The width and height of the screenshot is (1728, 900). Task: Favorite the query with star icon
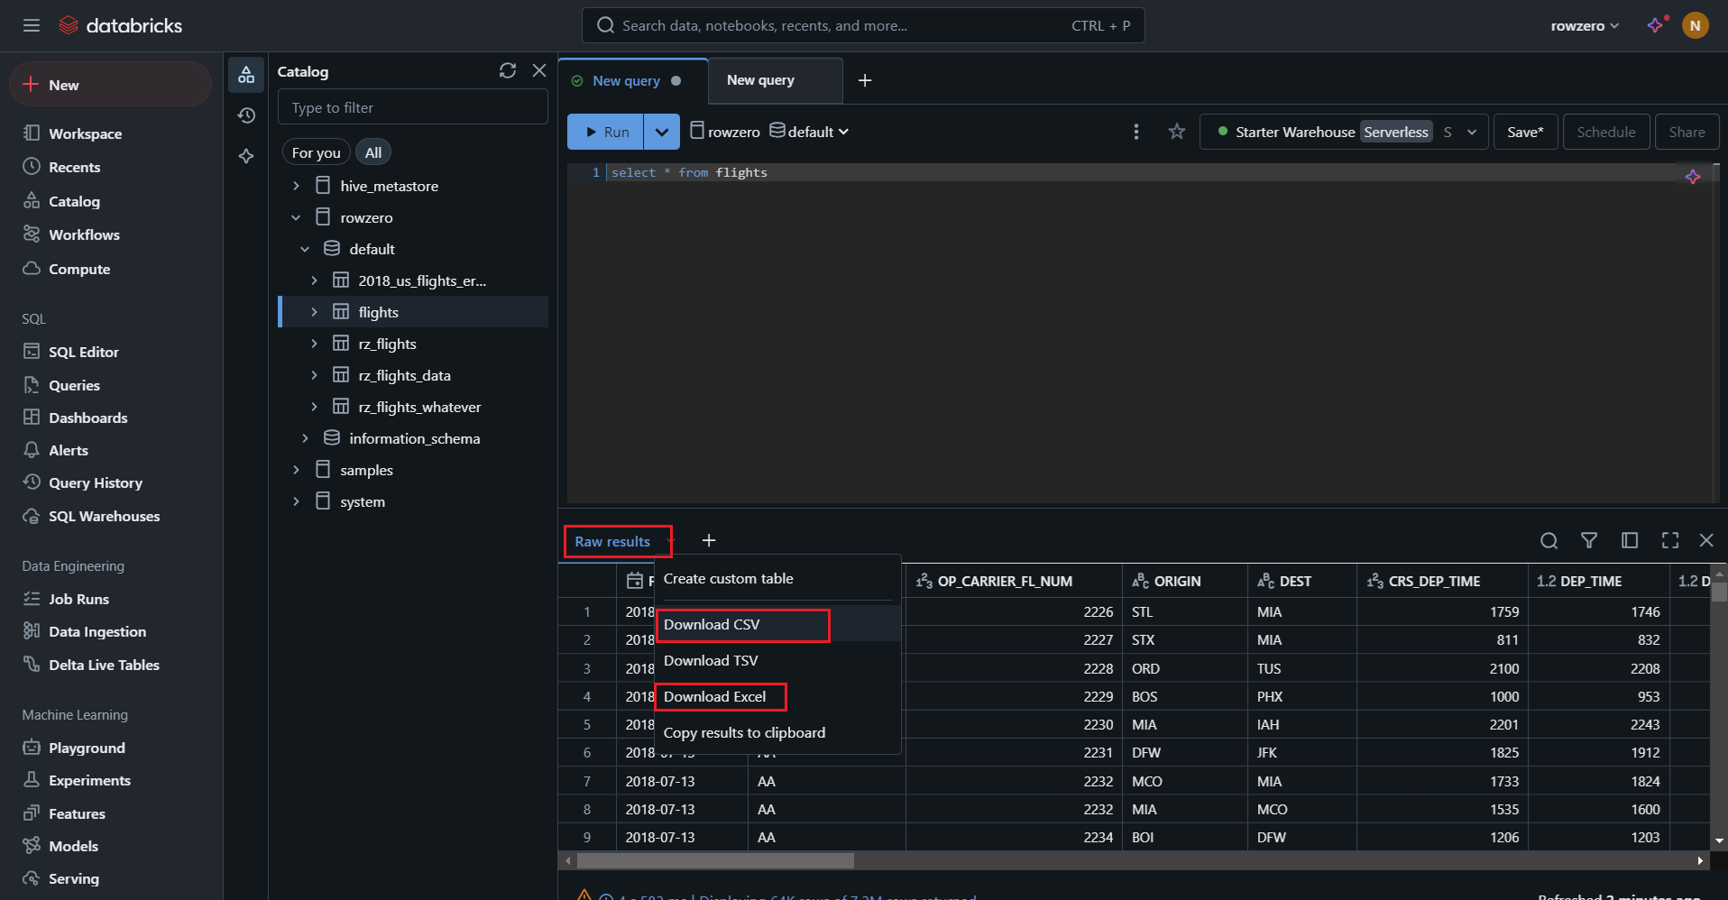(x=1176, y=132)
